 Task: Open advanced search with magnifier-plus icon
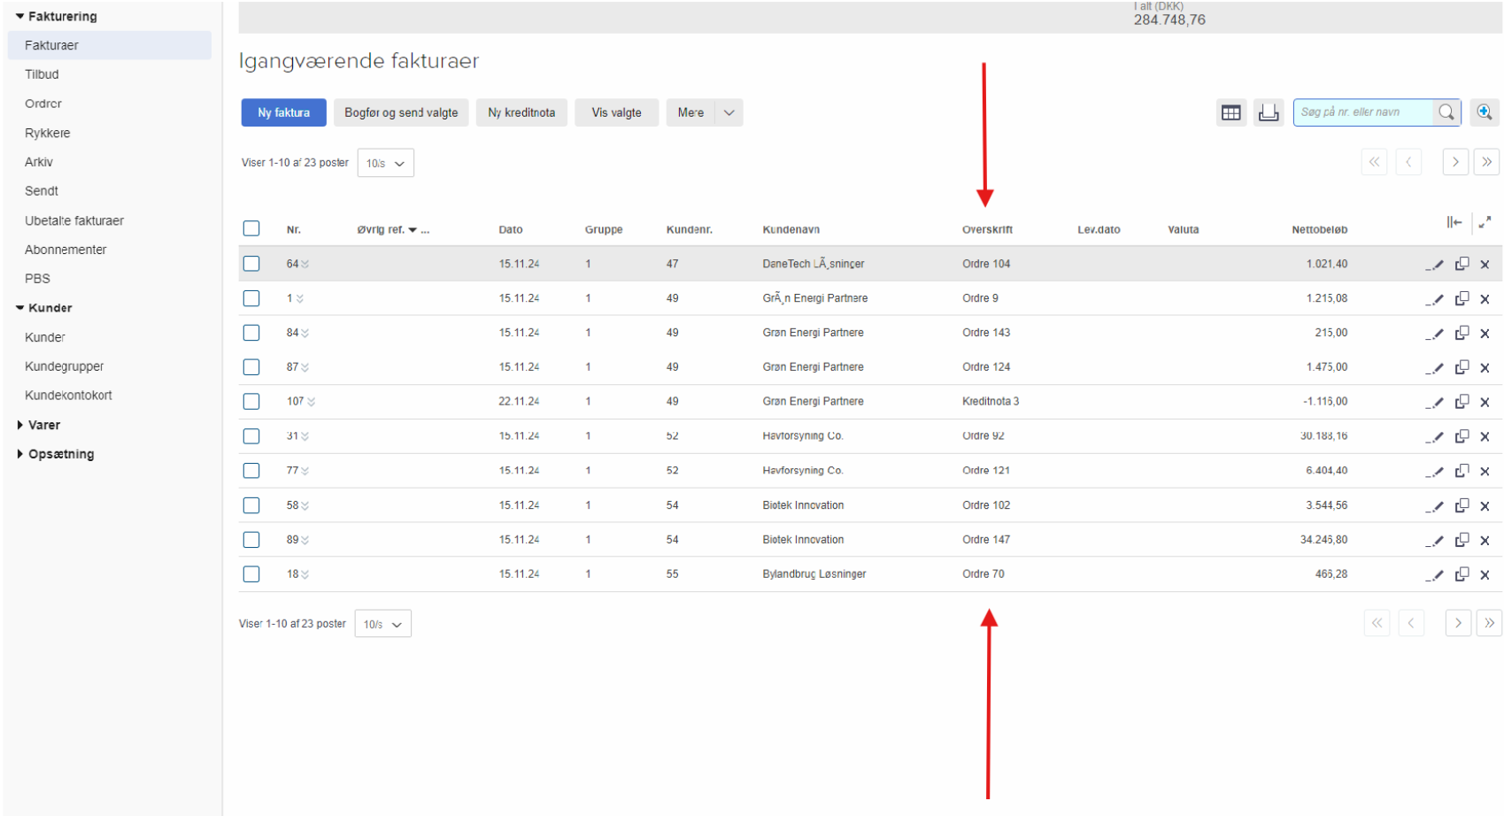tap(1485, 112)
